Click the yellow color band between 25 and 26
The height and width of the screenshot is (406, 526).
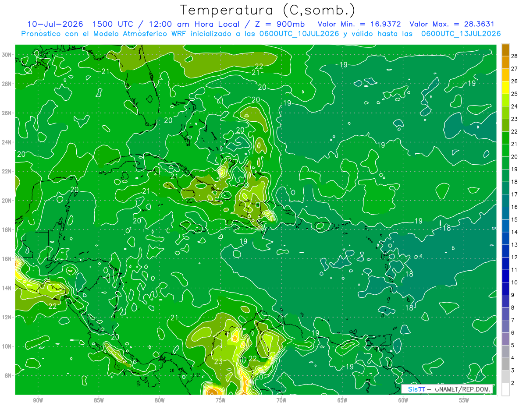[505, 88]
